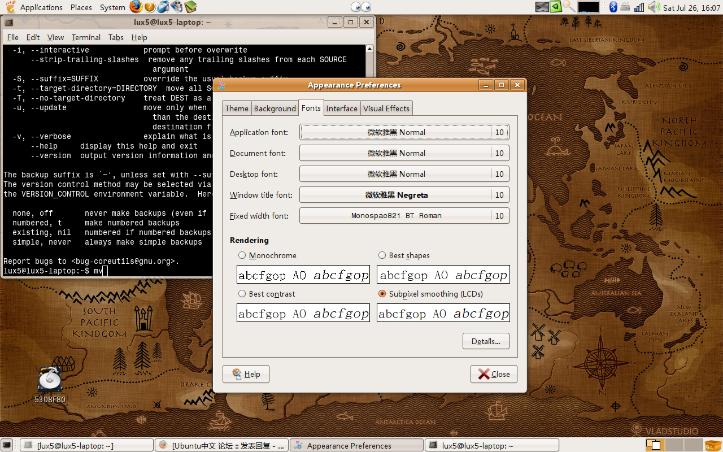Open the Desktop font chooser
This screenshot has width=723, height=452.
(404, 174)
